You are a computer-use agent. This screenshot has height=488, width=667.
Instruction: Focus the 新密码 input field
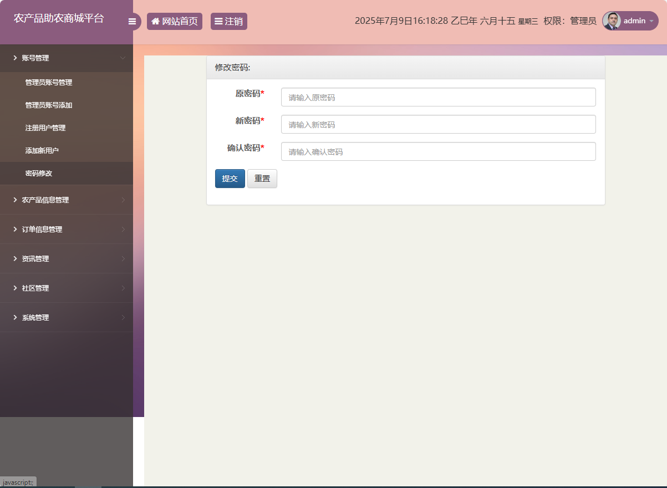(x=438, y=124)
